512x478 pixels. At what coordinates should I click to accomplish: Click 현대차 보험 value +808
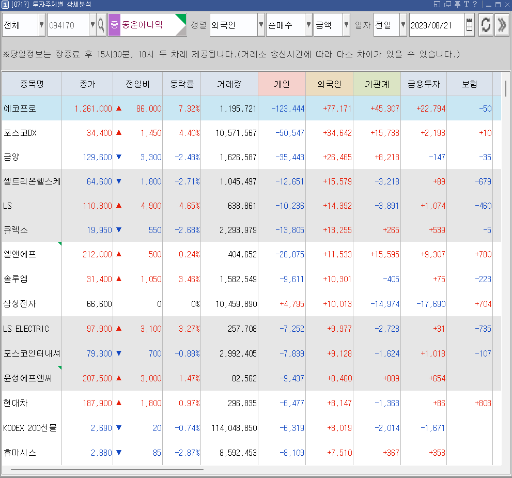pyautogui.click(x=483, y=403)
